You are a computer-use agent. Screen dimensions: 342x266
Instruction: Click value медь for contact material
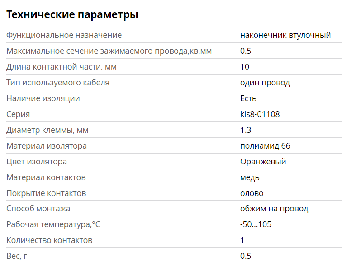click(250, 177)
